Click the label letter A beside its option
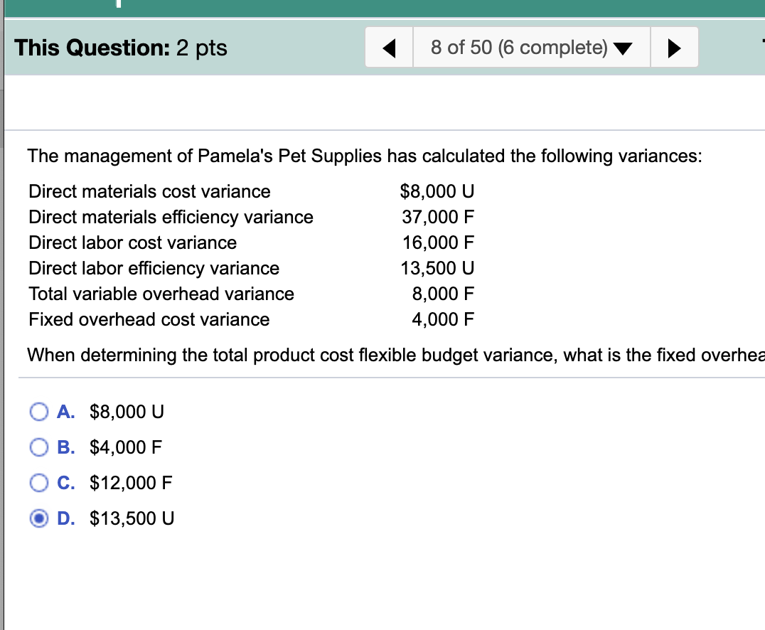The height and width of the screenshot is (630, 765). point(66,411)
